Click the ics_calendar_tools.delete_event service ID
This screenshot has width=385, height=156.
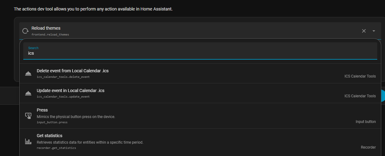[63, 77]
